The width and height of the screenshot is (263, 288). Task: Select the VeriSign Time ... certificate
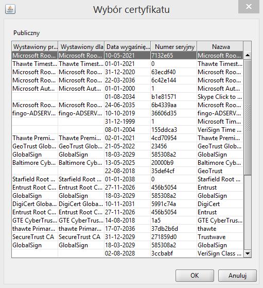127,130
